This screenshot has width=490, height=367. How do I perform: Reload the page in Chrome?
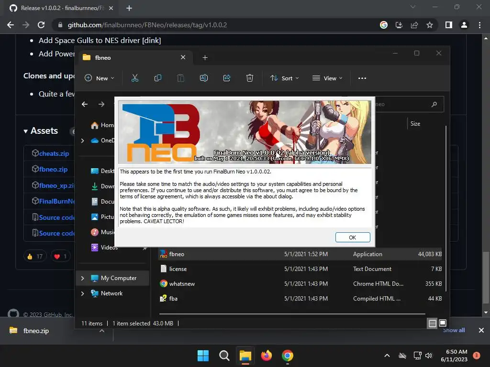click(41, 25)
